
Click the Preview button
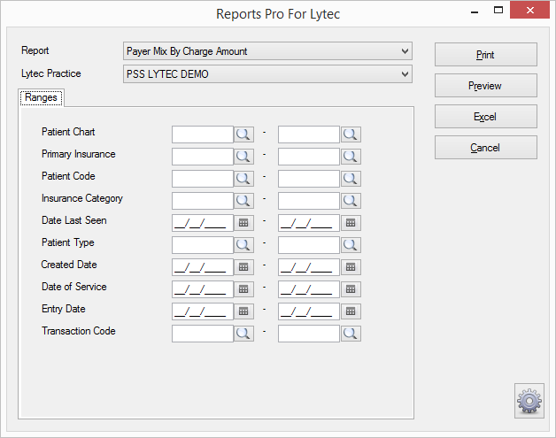(x=486, y=86)
